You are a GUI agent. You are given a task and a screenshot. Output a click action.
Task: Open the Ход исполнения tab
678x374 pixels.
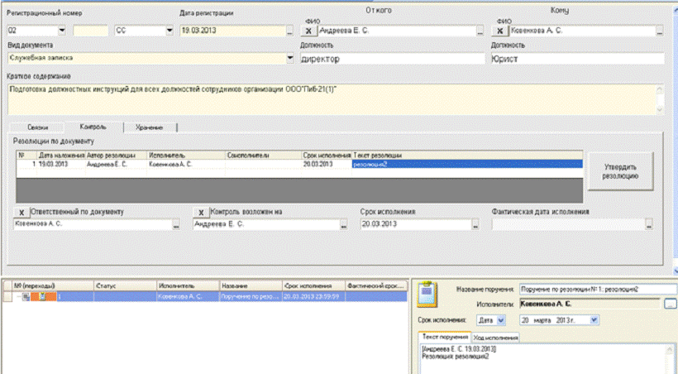tap(497, 338)
